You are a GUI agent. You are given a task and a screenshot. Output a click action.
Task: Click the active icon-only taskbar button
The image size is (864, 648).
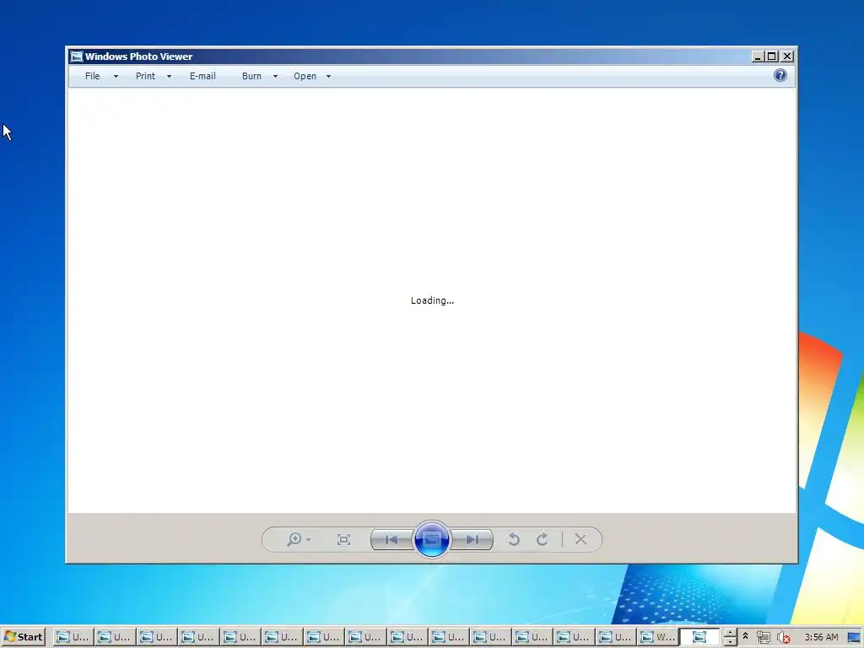point(699,637)
